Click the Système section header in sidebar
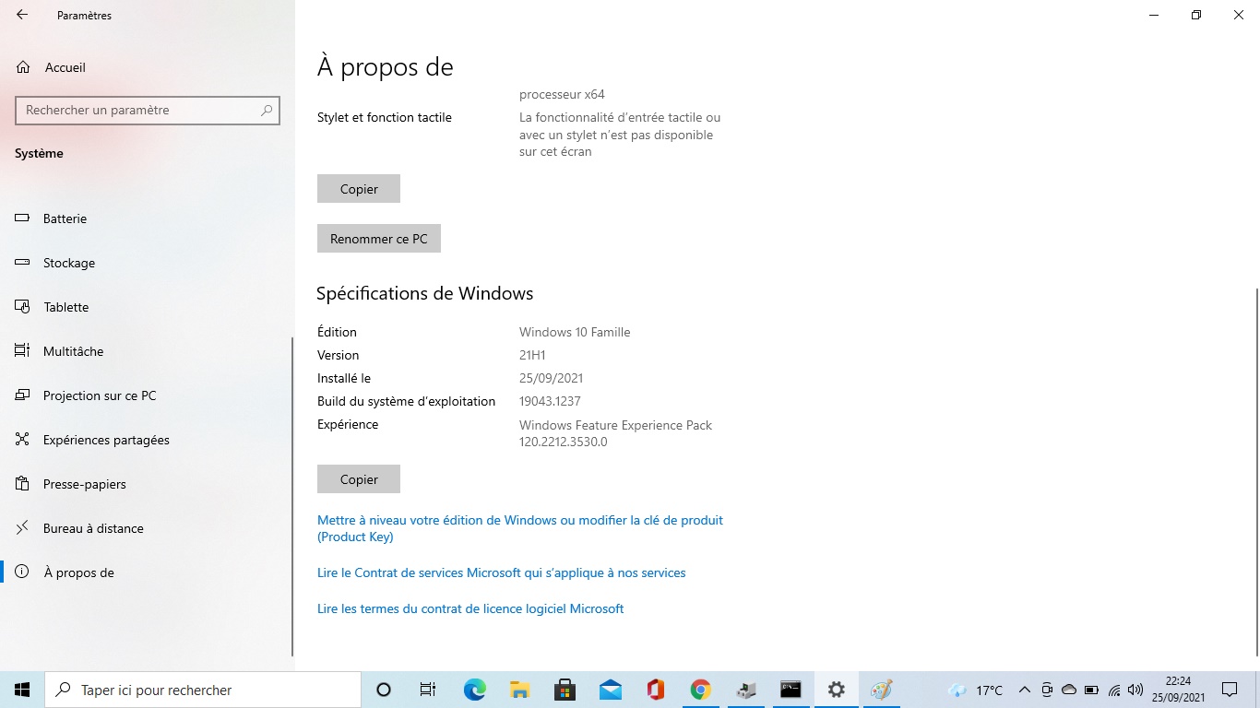 tap(39, 153)
